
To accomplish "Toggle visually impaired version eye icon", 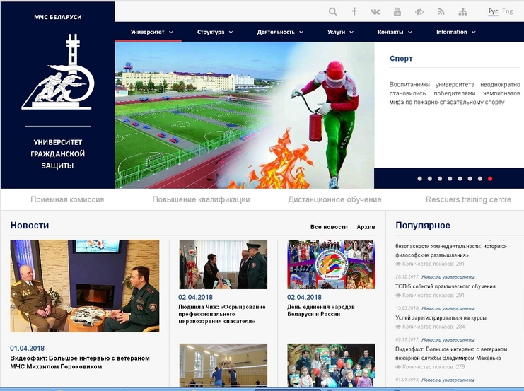I will [x=419, y=11].
